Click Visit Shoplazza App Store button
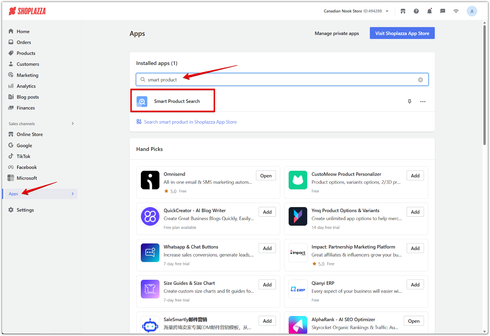490x336 pixels. point(402,33)
